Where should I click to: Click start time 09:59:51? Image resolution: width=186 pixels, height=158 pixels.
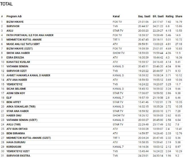tap(143, 44)
